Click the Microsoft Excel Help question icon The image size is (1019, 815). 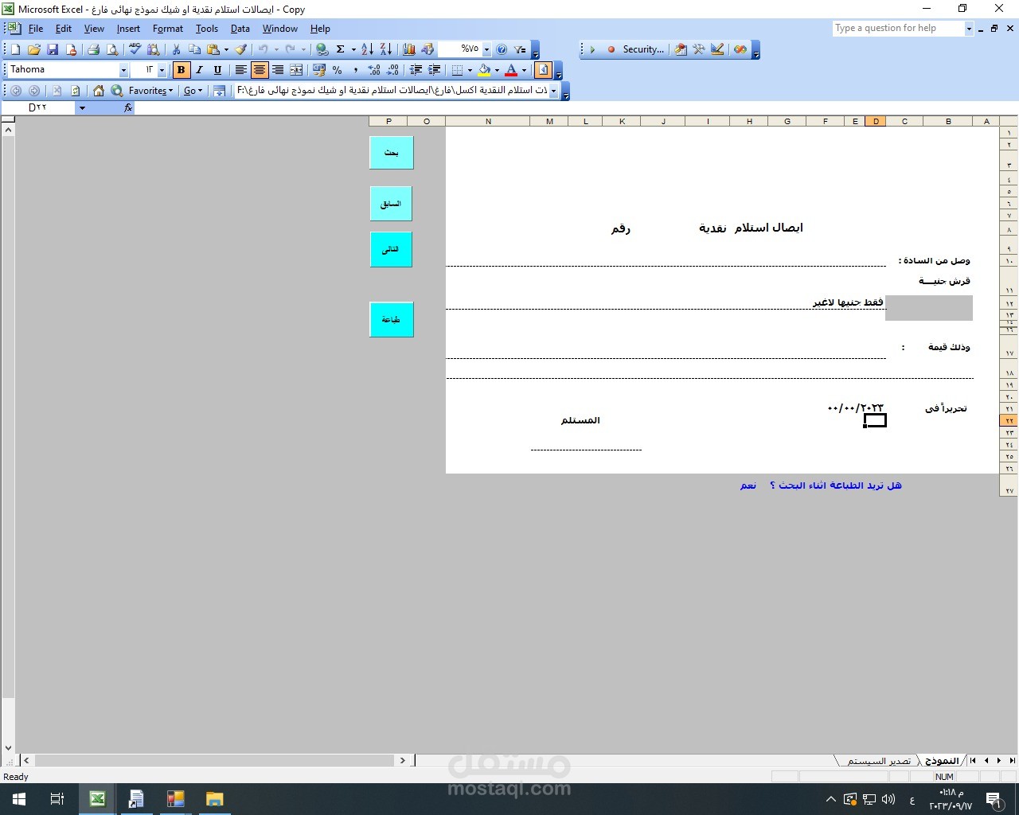[x=502, y=49]
